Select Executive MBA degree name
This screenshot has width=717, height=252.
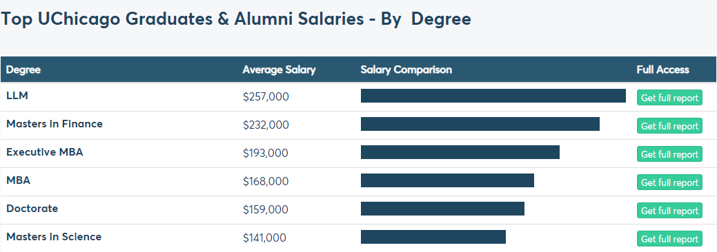(x=45, y=152)
